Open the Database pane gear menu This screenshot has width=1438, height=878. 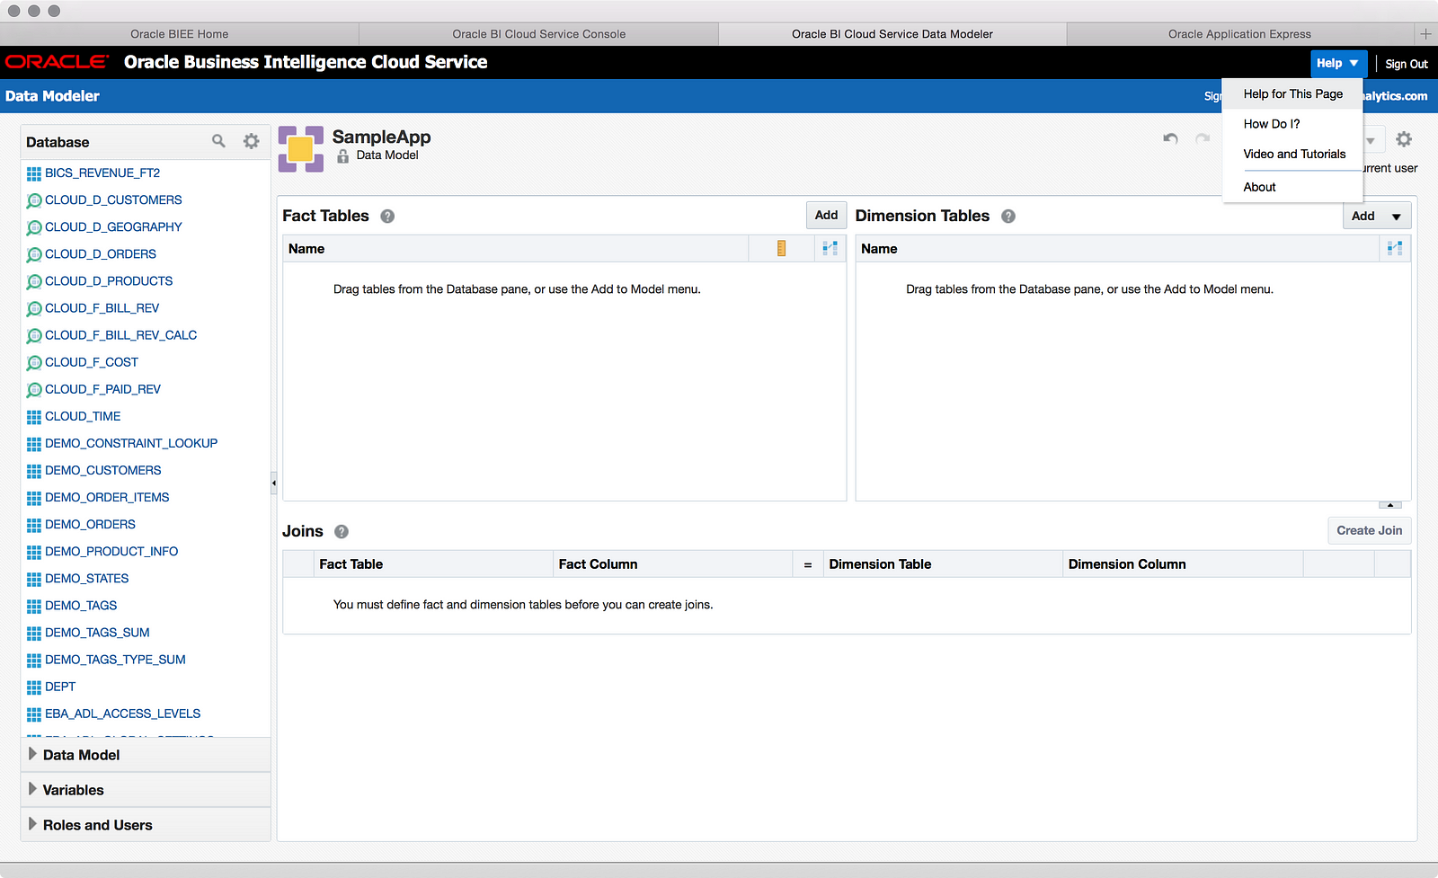coord(252,141)
